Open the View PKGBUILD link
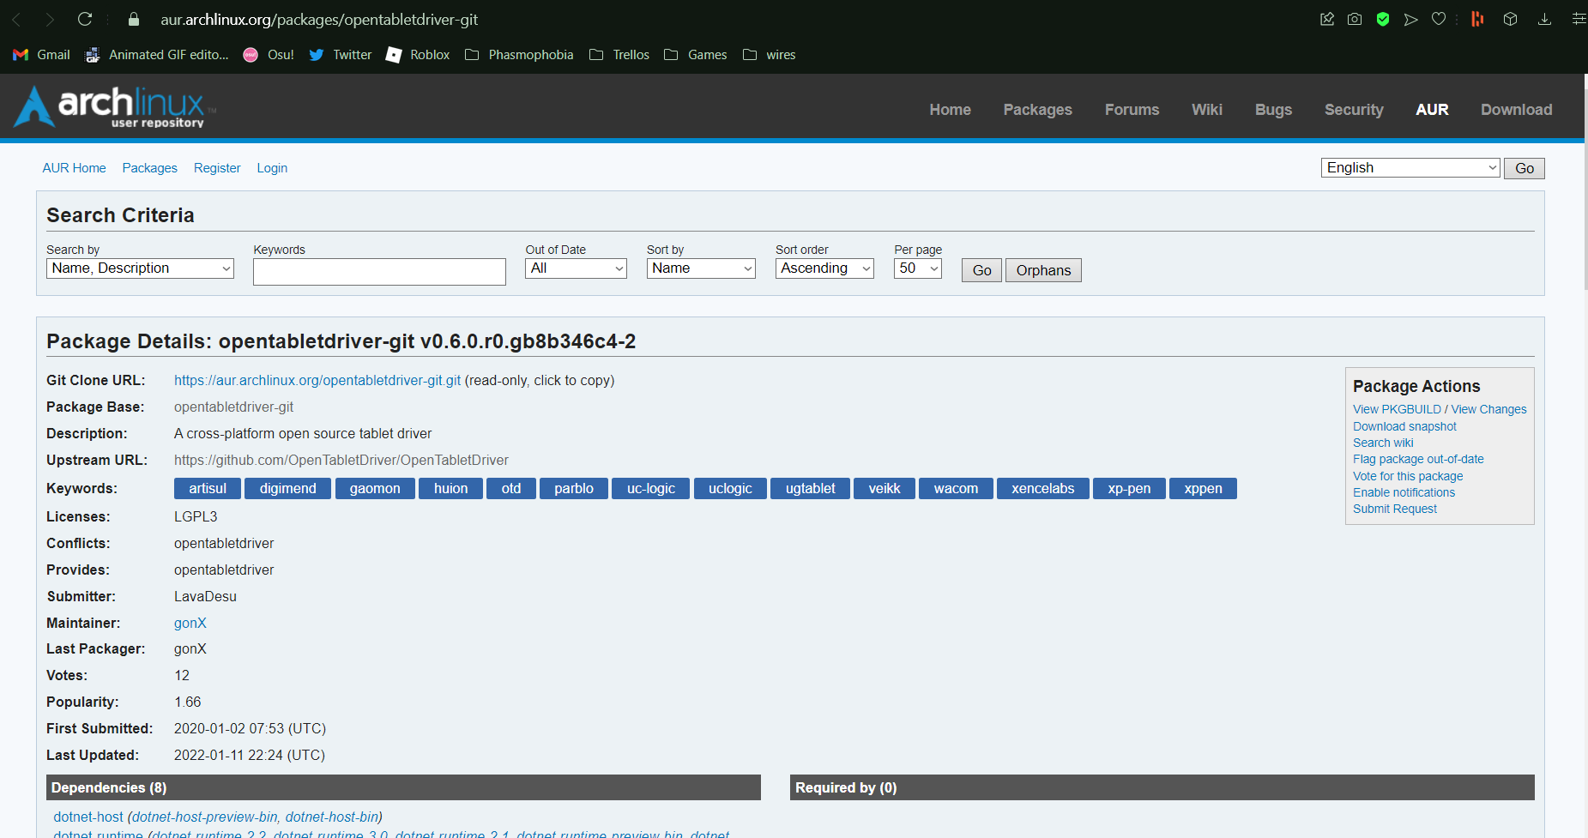The width and height of the screenshot is (1588, 838). pos(1396,409)
